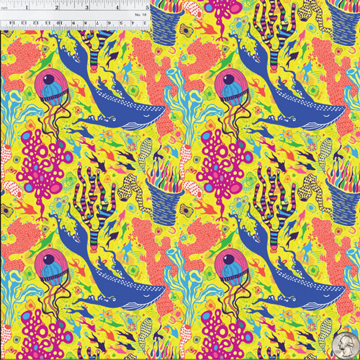Click the mirrored 5 on the centimeter scale

[121, 23]
